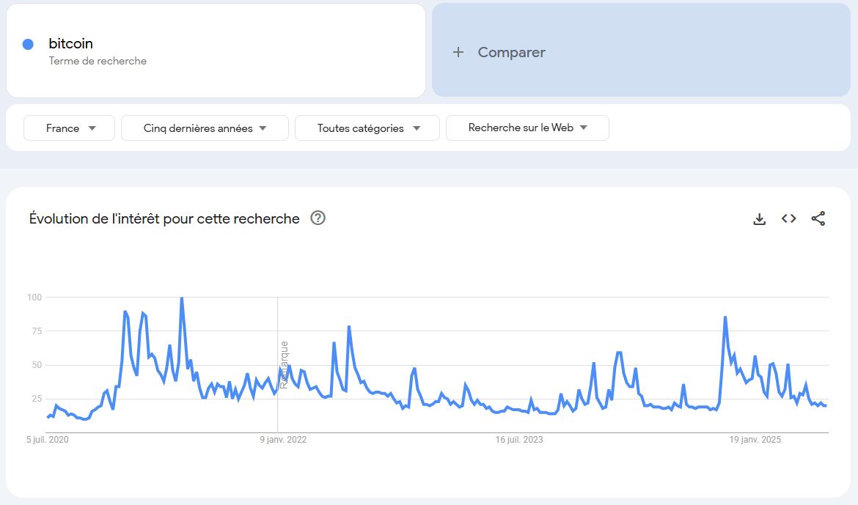858x505 pixels.
Task: Click the 16 juil. 2023 axis label
Action: tap(519, 440)
